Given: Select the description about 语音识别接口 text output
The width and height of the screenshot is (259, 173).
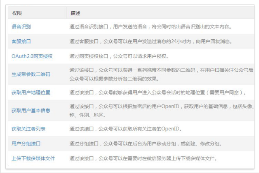Looking at the screenshot, I should pyautogui.click(x=151, y=27).
